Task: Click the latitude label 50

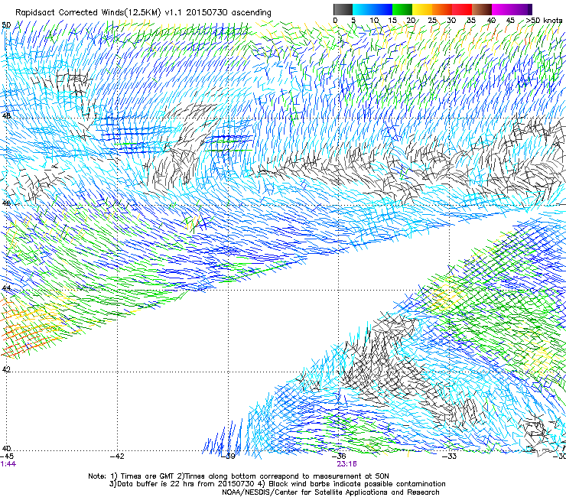Action: [6, 25]
